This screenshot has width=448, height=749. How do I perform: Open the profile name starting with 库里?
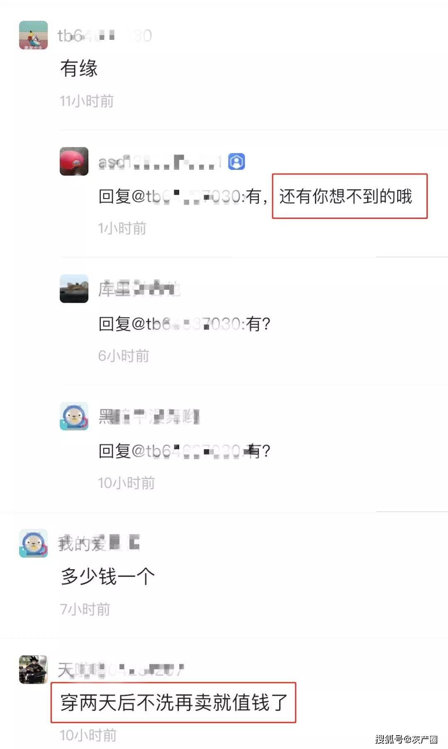(x=139, y=289)
